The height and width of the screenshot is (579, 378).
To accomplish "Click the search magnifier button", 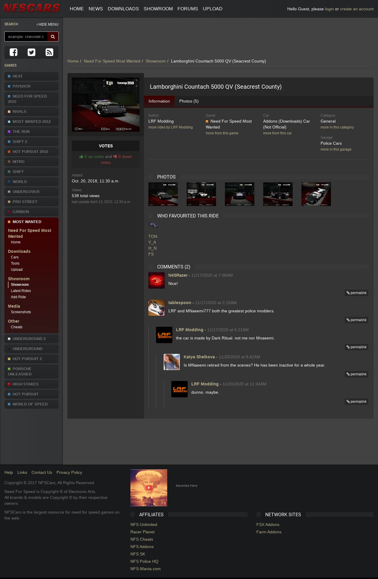I will 53,37.
